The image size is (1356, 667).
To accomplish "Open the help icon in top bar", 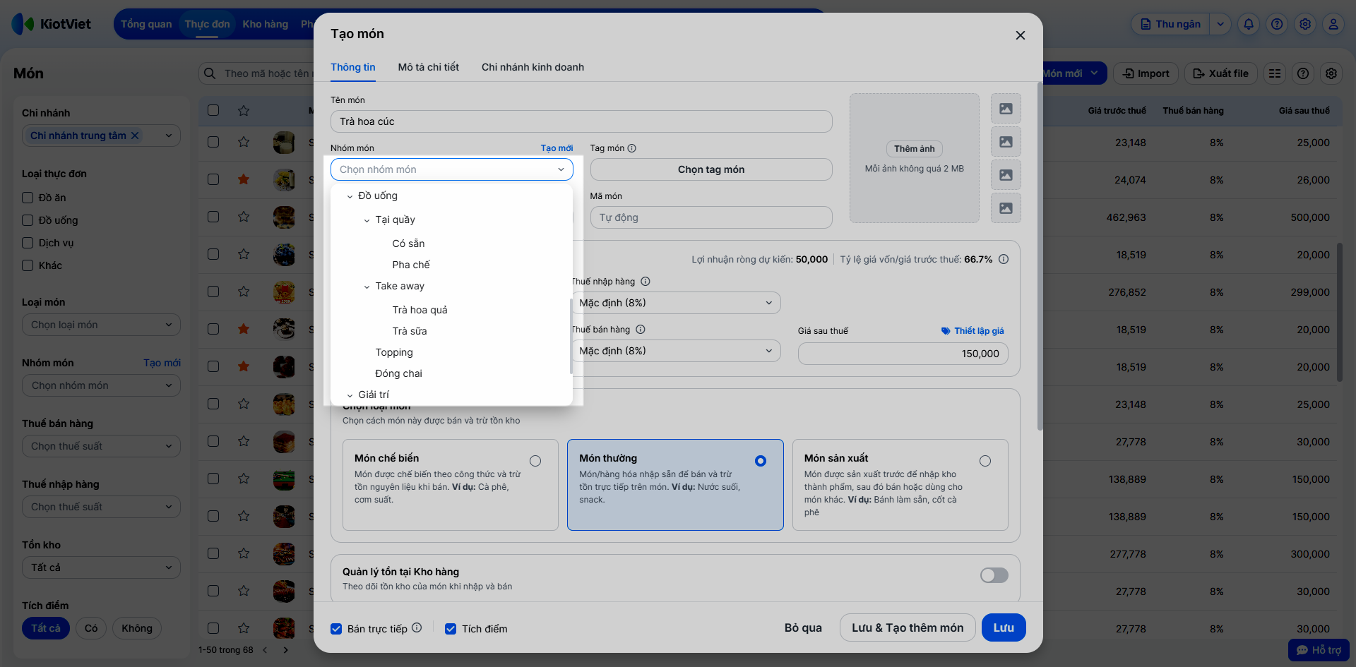I will (1277, 24).
